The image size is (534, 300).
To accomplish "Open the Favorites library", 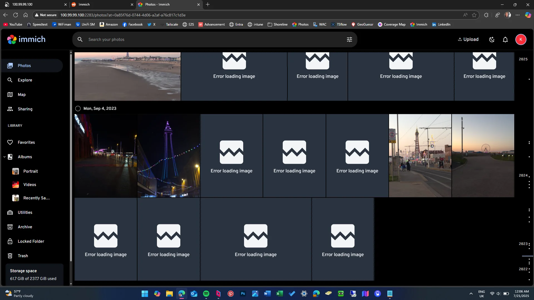I will click(27, 142).
